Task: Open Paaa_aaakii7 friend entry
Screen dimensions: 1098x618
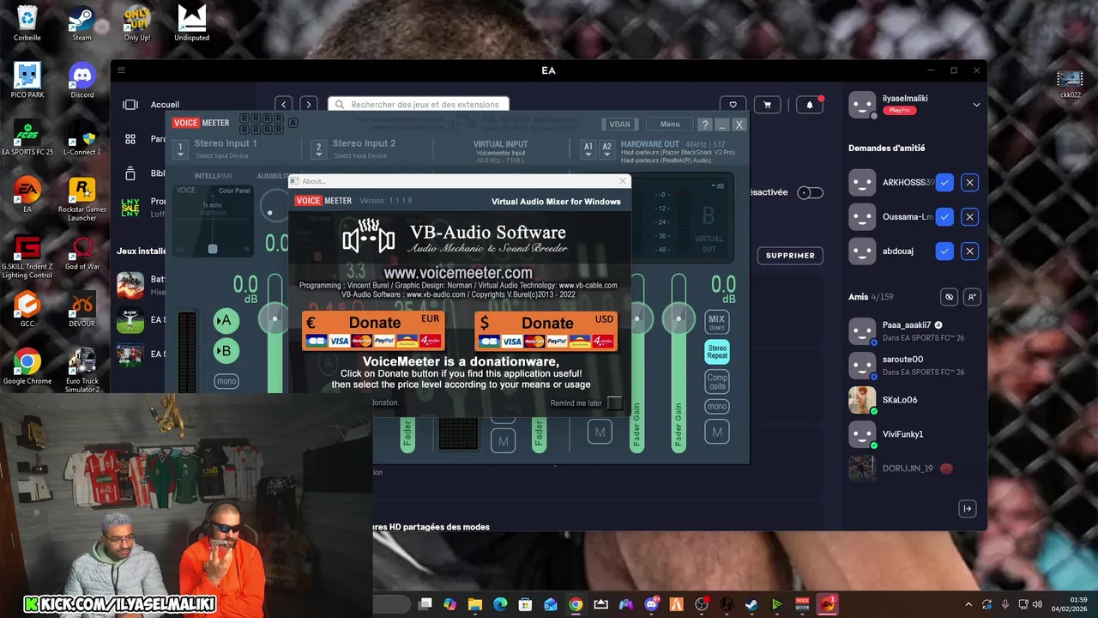Action: click(914, 330)
